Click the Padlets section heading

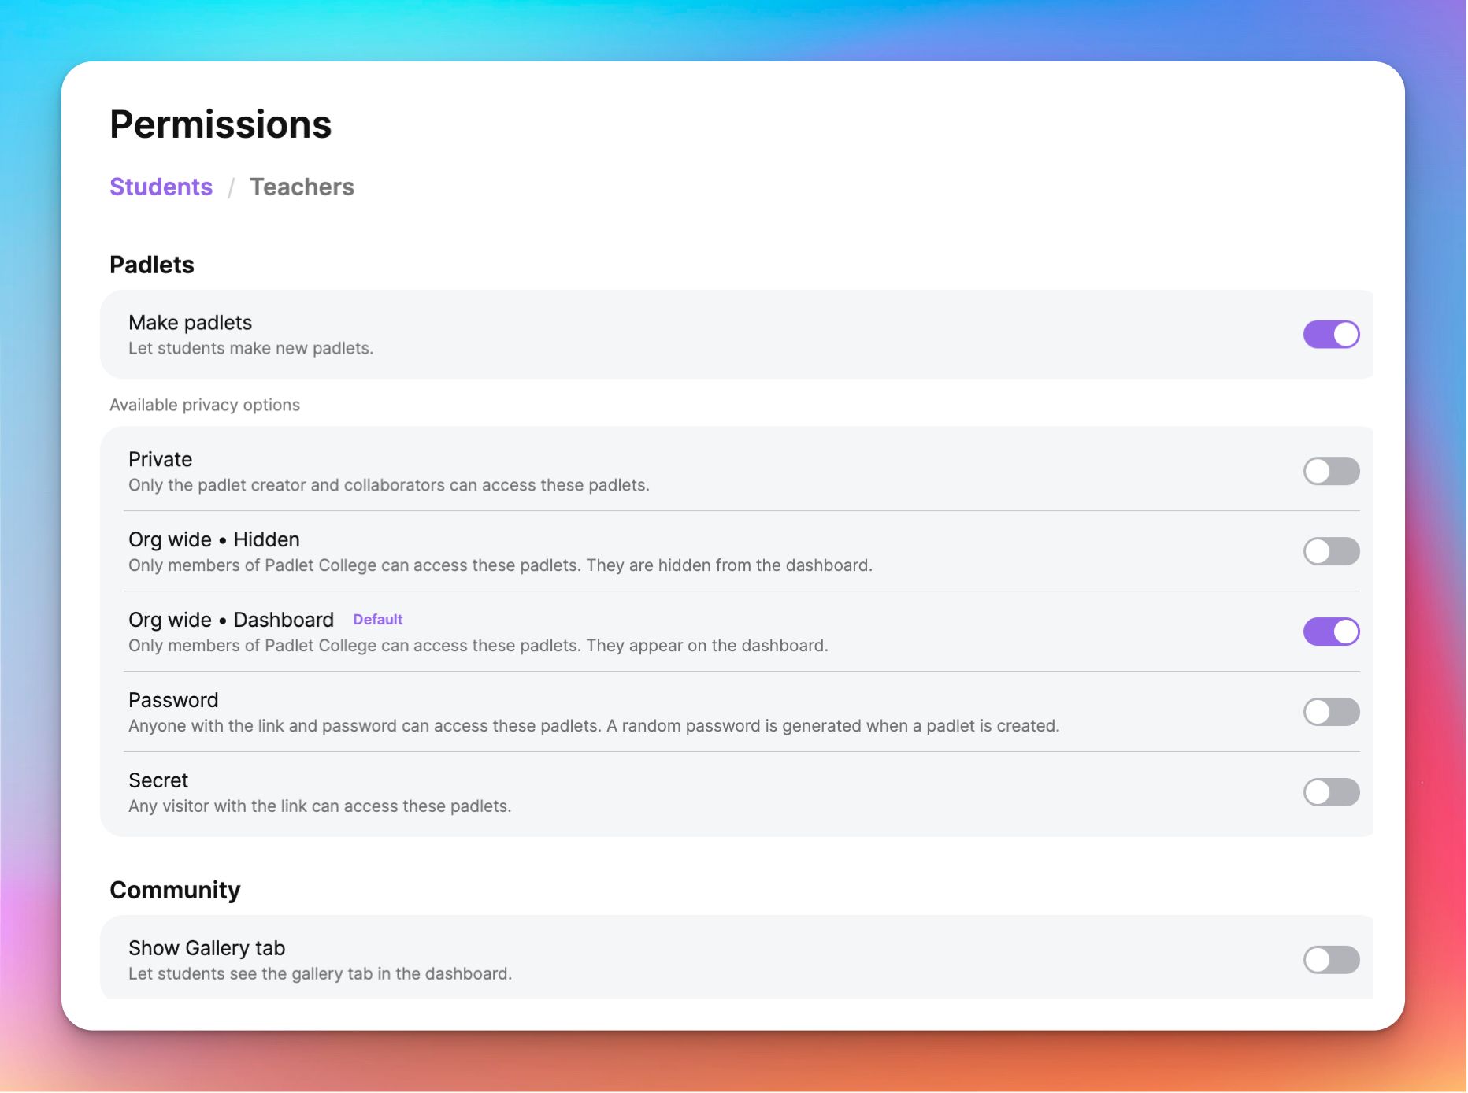pyautogui.click(x=151, y=265)
